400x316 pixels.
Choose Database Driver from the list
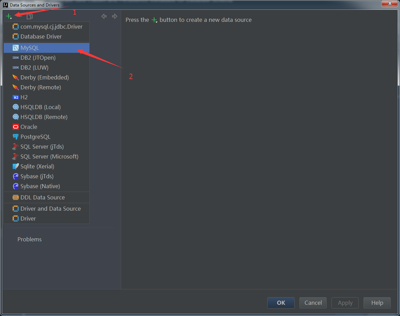pos(47,36)
